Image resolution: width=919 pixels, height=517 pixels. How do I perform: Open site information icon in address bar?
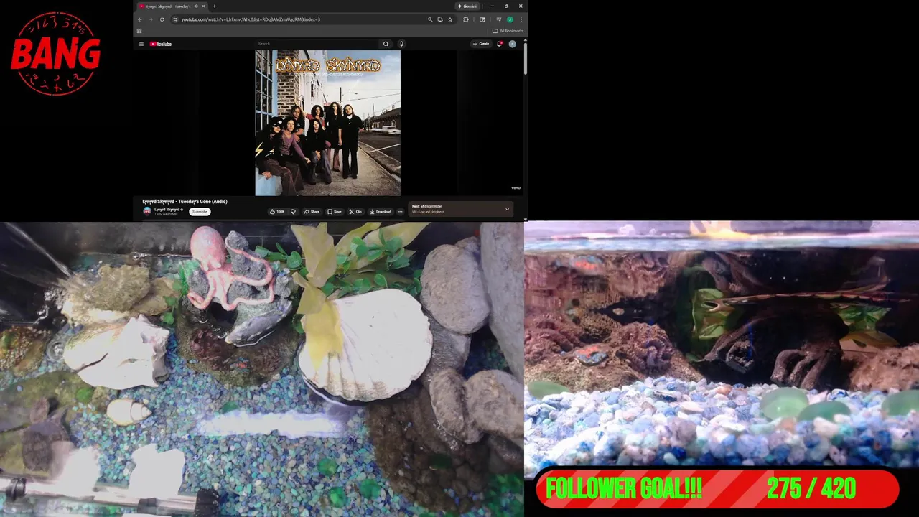click(x=175, y=19)
